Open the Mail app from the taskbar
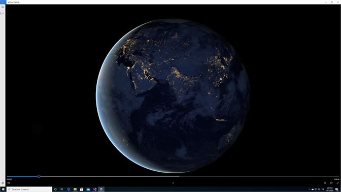The width and height of the screenshot is (341, 192). pos(88,189)
